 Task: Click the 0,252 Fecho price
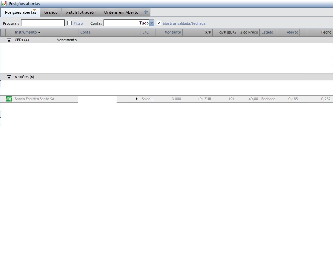tap(326, 99)
